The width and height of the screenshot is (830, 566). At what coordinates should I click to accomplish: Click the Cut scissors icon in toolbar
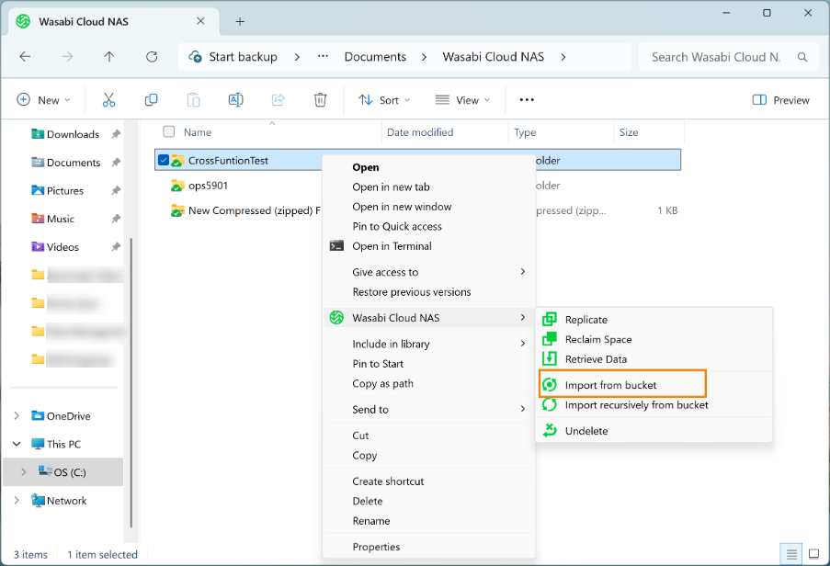point(108,100)
